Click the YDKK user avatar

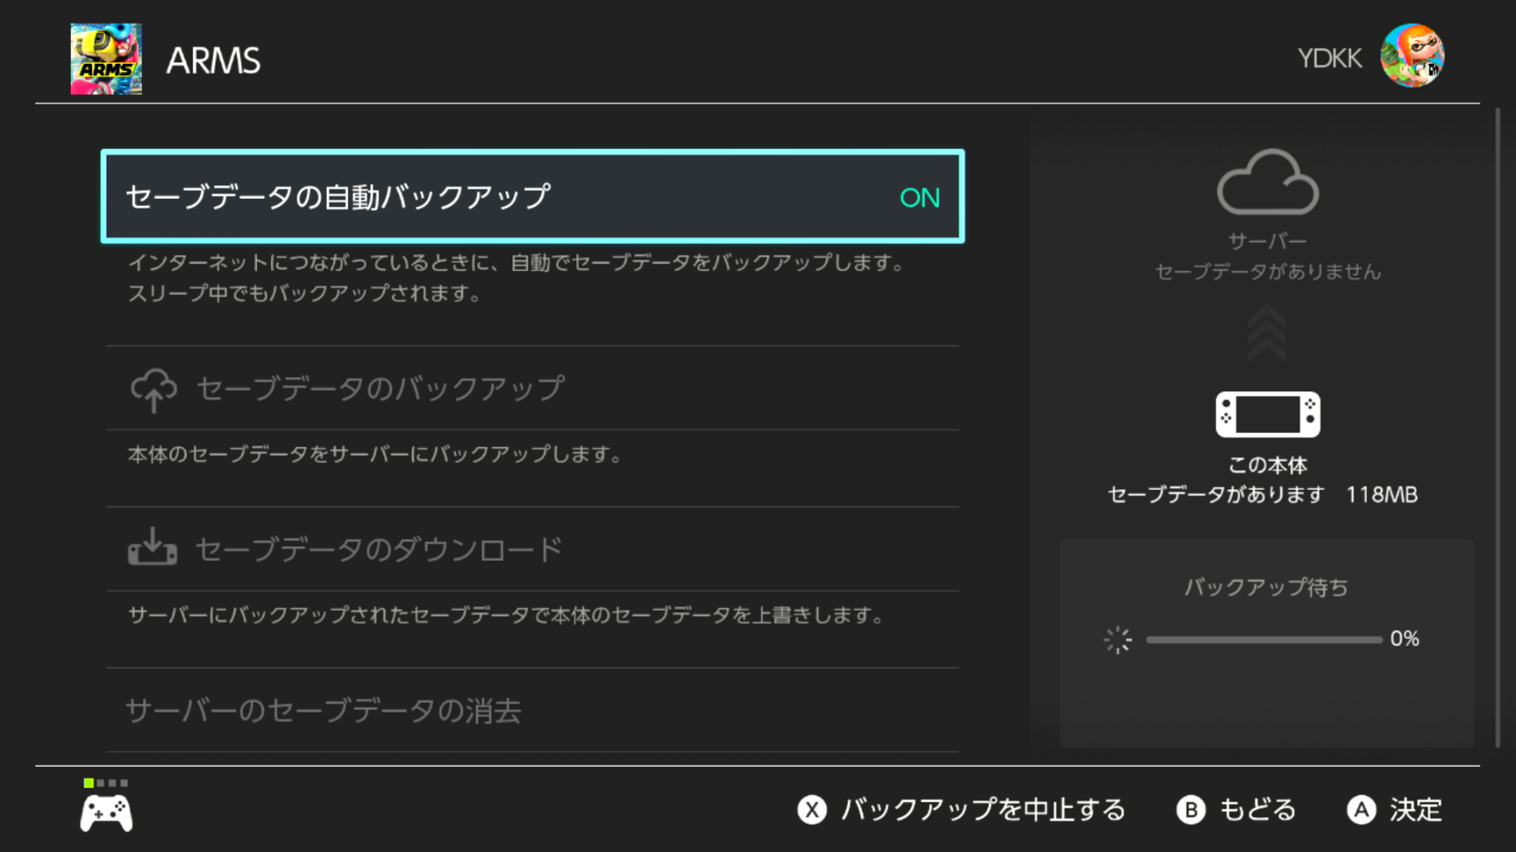(1411, 56)
